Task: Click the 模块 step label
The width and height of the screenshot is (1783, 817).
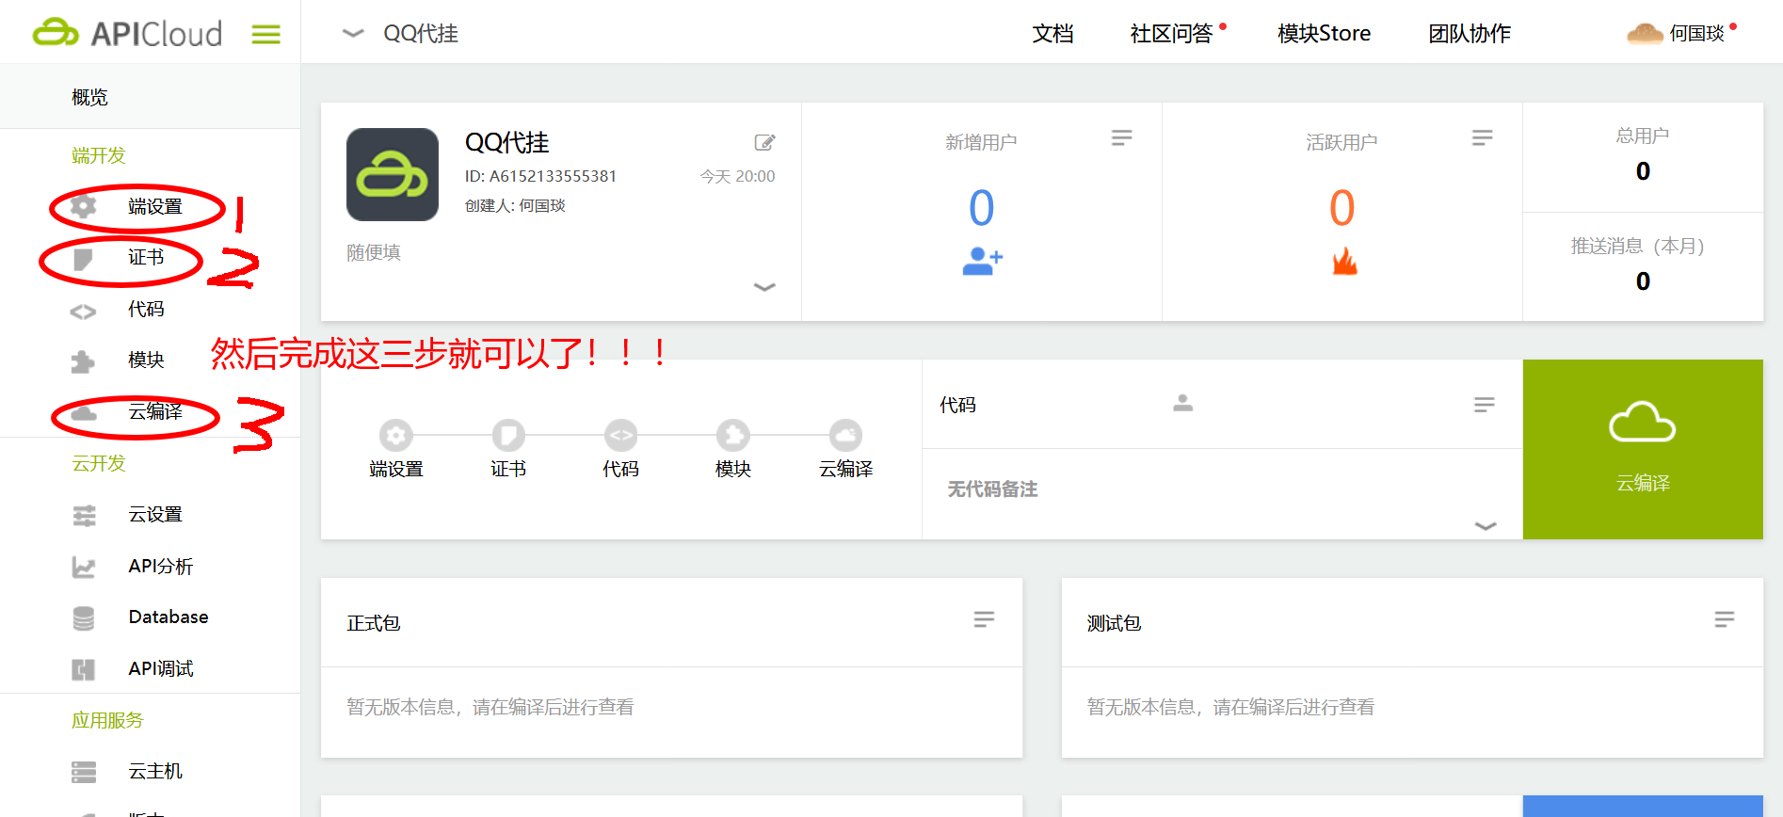Action: 733,469
